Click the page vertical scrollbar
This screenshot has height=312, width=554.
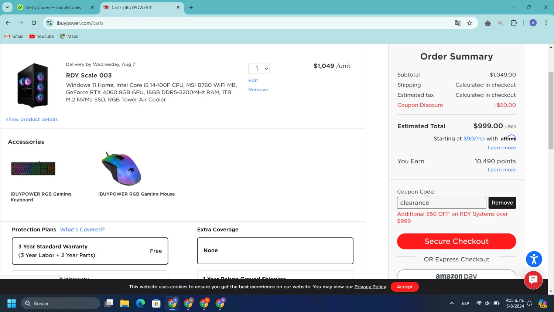point(551,111)
